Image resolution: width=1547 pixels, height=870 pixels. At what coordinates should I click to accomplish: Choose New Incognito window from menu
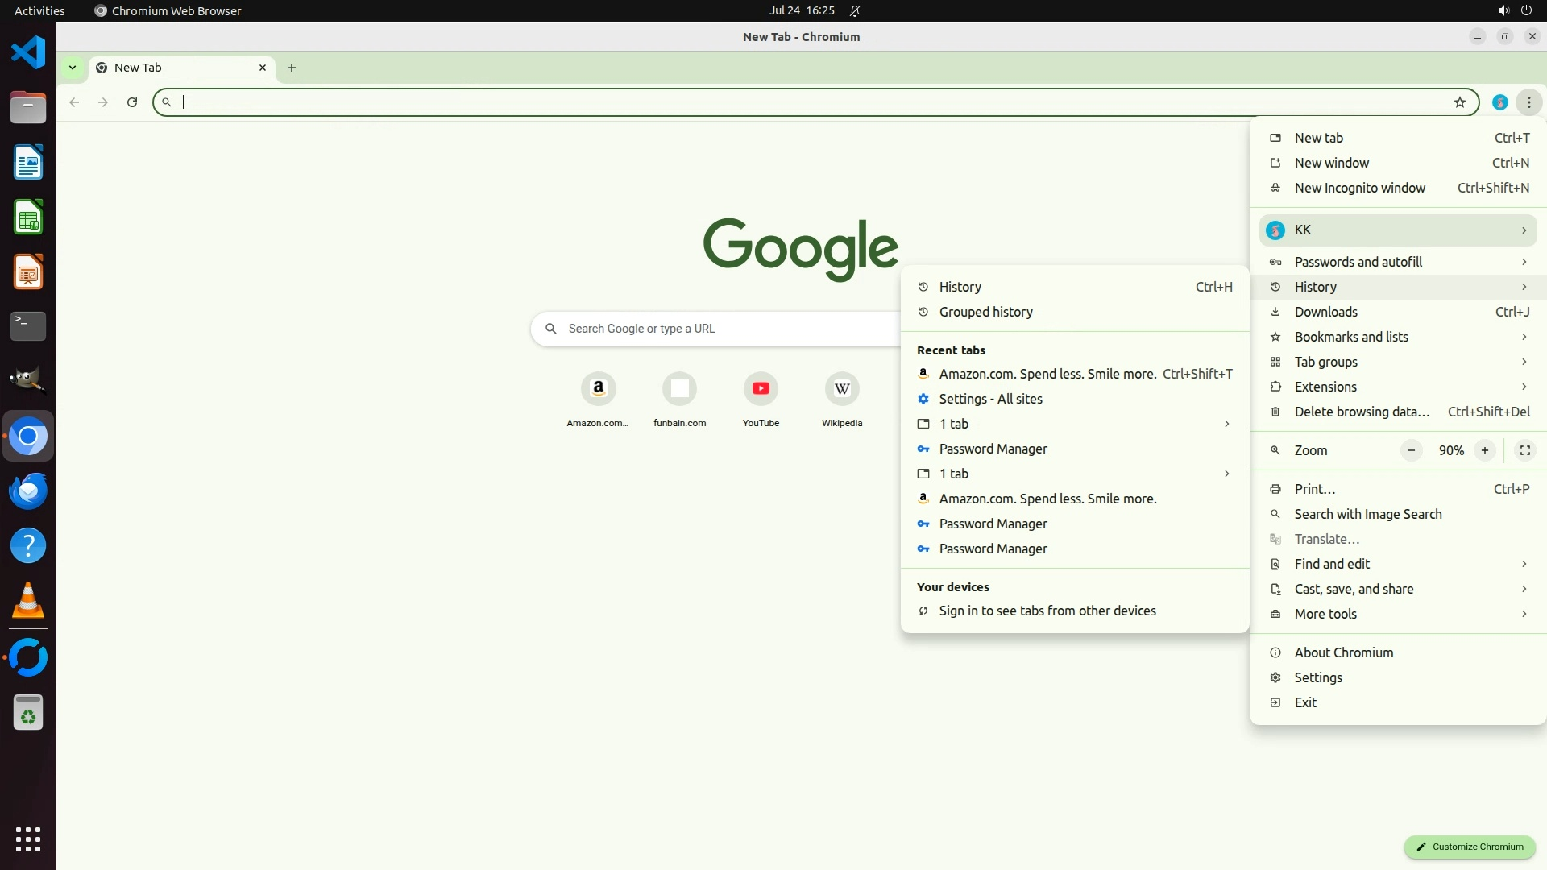[1359, 188]
